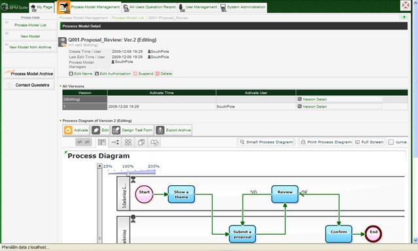Click the Contact Questetra button
Viewport: 418px width, 251px height.
click(x=29, y=85)
